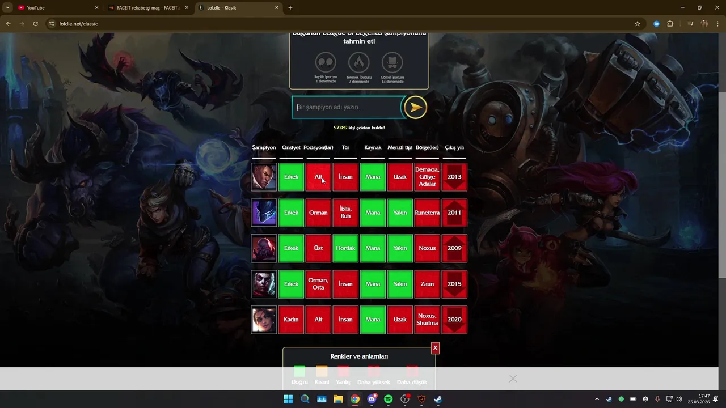Open the Replik ipucusu quote hint

pyautogui.click(x=326, y=62)
